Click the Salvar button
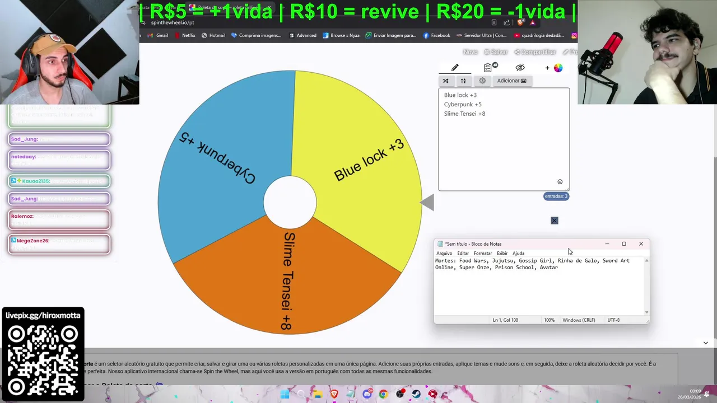717x403 pixels. [496, 52]
